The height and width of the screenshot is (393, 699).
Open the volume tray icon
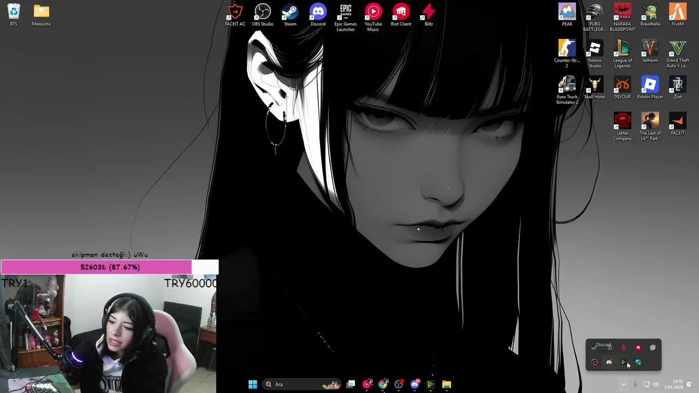pos(655,384)
